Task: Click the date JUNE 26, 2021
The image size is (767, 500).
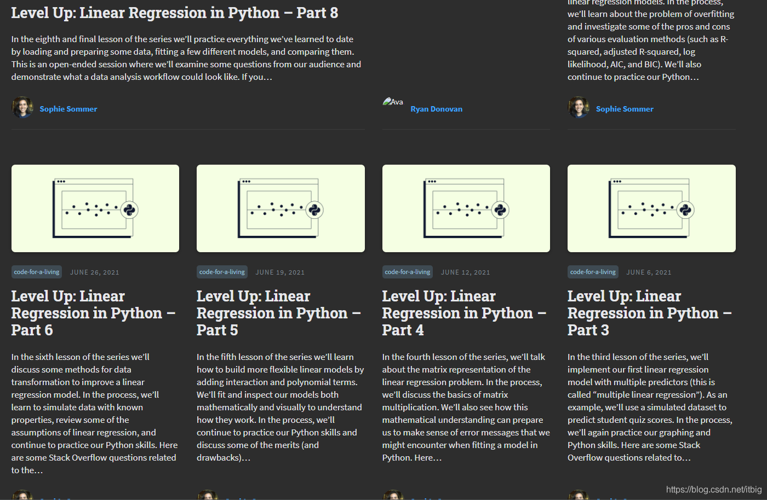Action: pyautogui.click(x=94, y=272)
